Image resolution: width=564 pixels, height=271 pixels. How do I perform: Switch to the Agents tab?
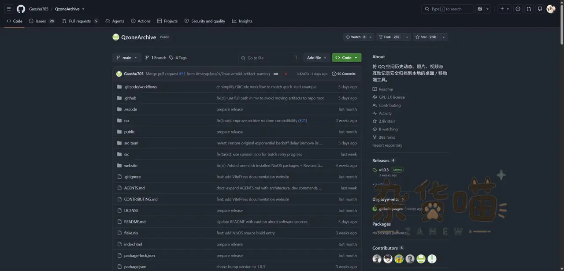(115, 21)
